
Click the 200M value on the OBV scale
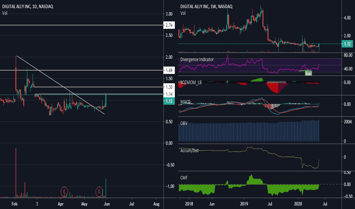coord(348,122)
